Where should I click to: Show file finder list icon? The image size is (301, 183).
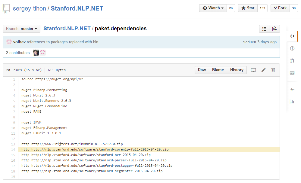tap(264, 29)
